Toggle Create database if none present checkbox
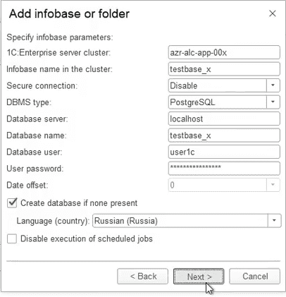This screenshot has height=297, width=286. tap(12, 202)
